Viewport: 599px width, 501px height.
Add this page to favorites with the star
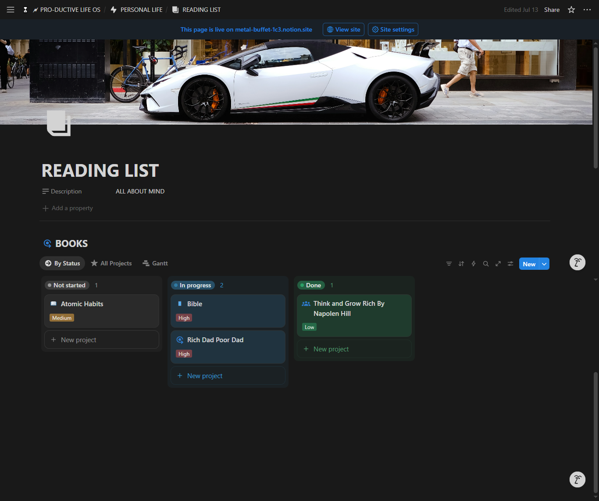pos(571,10)
